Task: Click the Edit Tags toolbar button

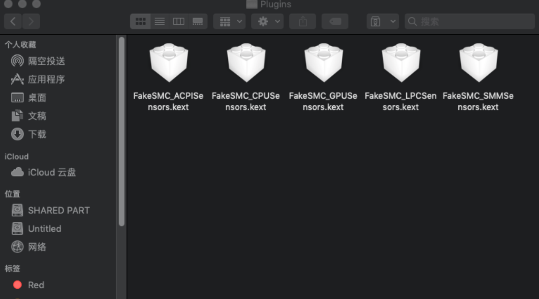Action: 335,21
